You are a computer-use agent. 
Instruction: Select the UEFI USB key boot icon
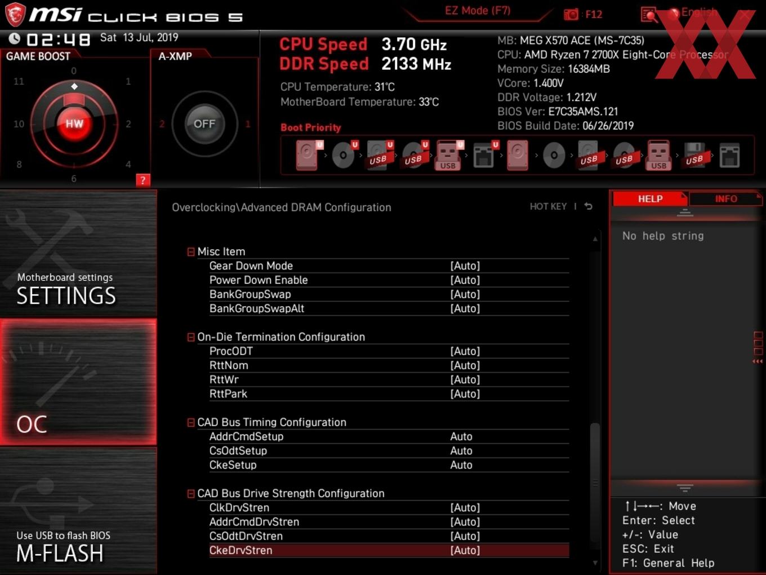[449, 155]
